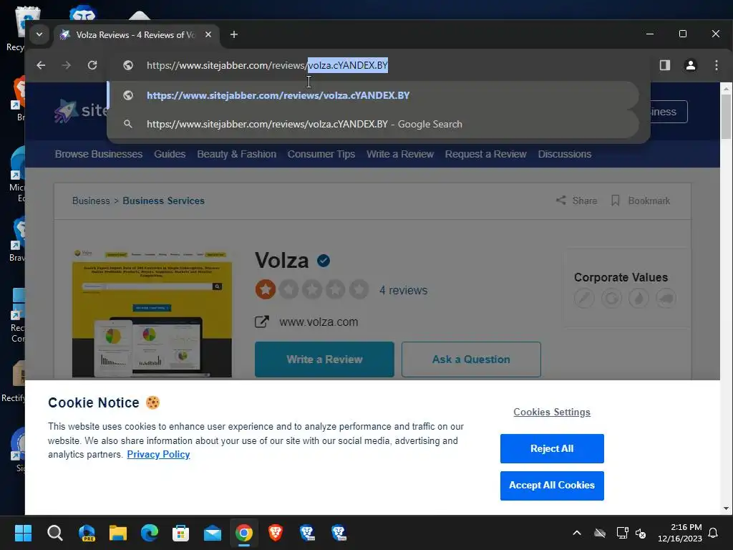Open Browse Businesses menu
The width and height of the screenshot is (733, 550).
pyautogui.click(x=99, y=154)
